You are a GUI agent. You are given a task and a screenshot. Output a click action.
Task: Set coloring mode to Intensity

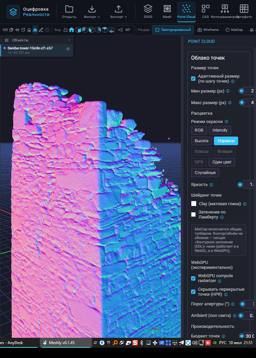[x=220, y=130]
